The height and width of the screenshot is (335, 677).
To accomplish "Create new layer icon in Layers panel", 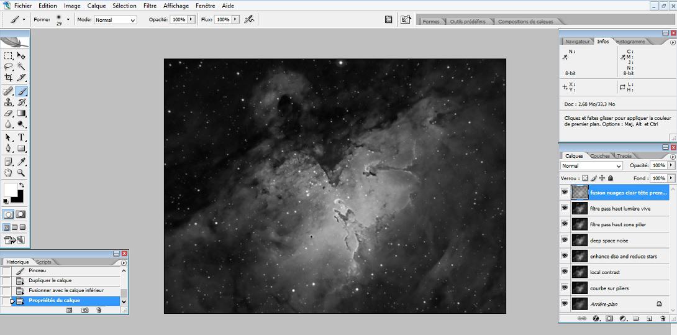I will click(x=649, y=319).
